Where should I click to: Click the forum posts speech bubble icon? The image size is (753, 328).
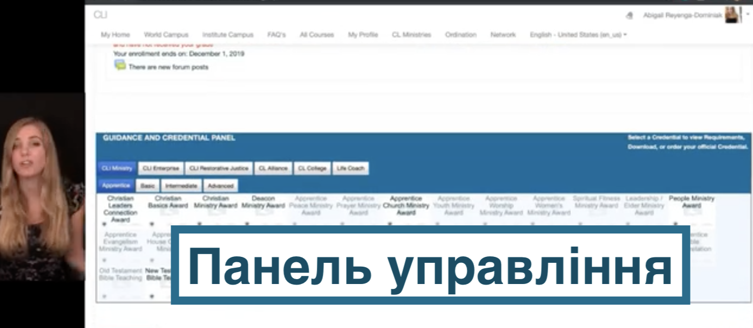pos(120,66)
